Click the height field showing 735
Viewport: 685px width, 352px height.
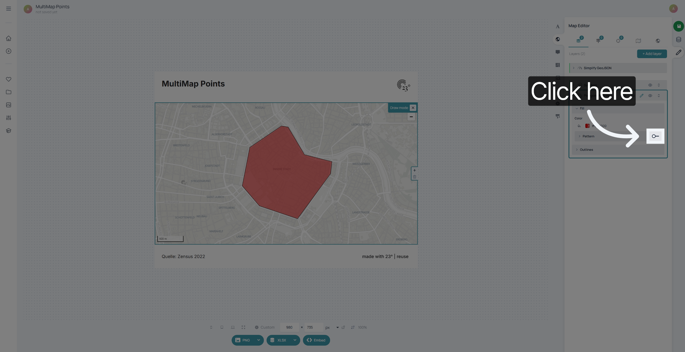[x=313, y=327]
